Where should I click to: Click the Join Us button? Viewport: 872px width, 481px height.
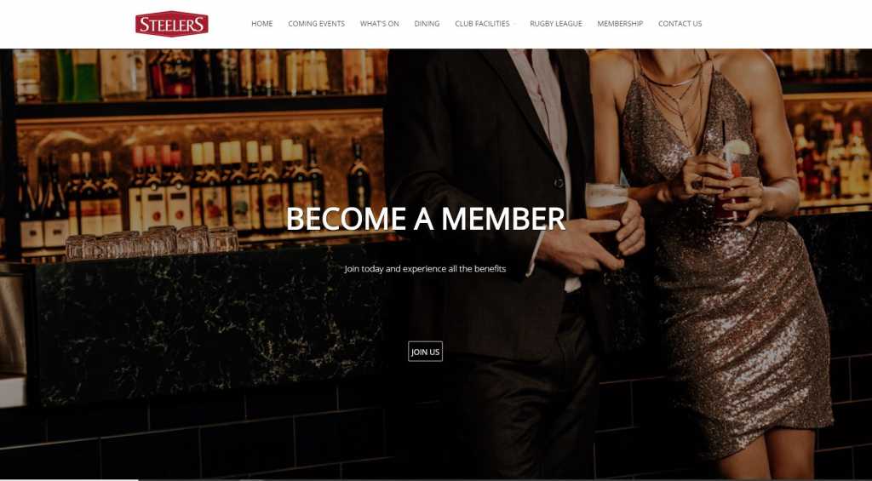click(x=426, y=352)
